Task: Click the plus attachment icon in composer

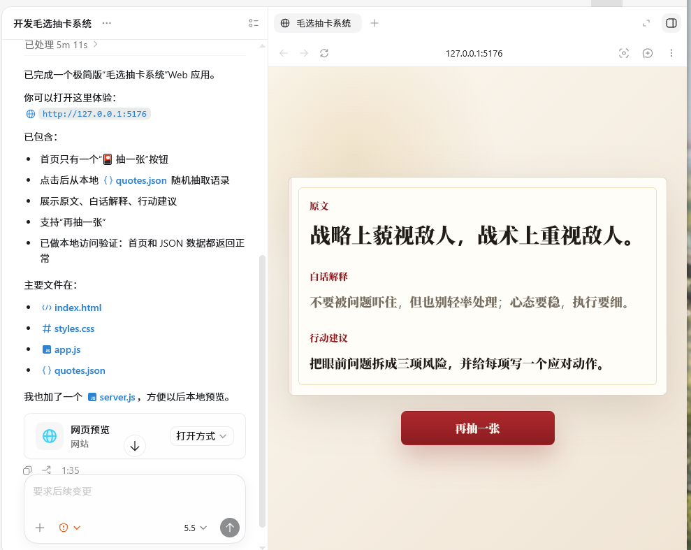Action: click(x=40, y=528)
